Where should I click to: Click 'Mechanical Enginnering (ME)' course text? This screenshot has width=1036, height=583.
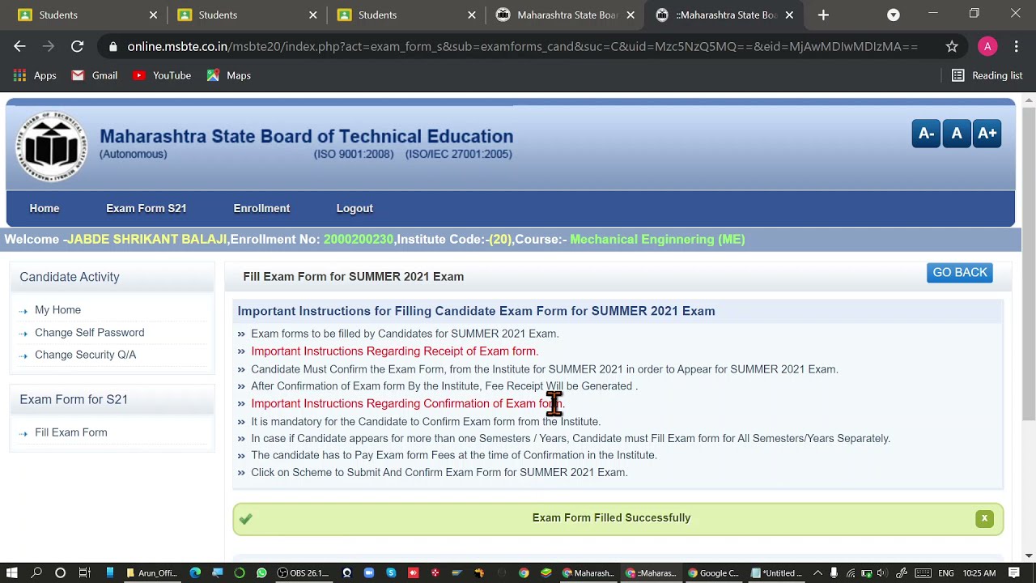tap(657, 240)
